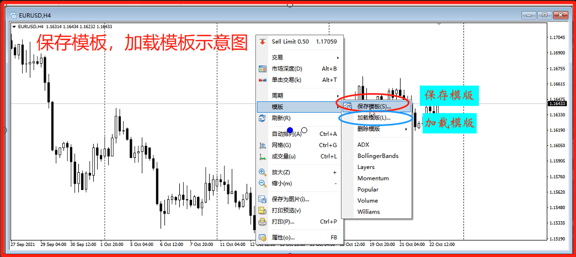
Task: Open the 交易 submenu
Action: pos(300,58)
